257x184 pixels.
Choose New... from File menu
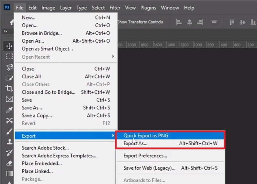click(66, 18)
